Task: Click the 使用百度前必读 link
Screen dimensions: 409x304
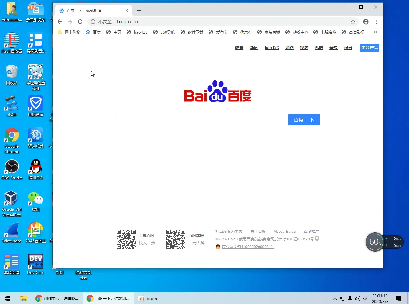Action: click(x=252, y=239)
